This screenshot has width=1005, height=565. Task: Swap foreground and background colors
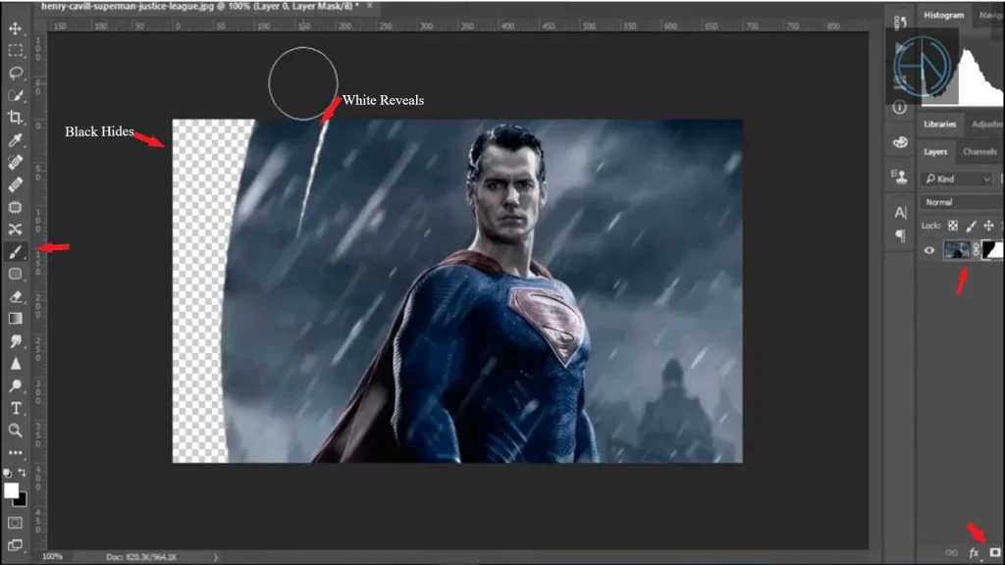click(x=23, y=473)
